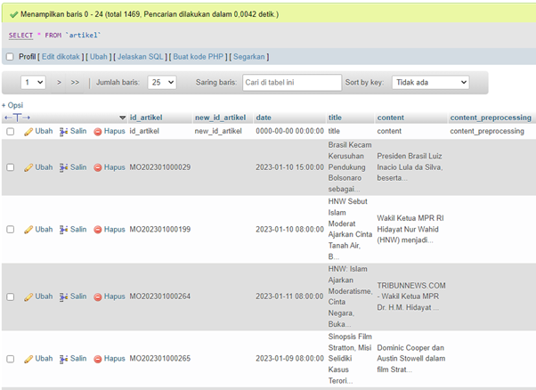Click Salin copy icon for row MO202301000199
This screenshot has height=390, width=536.
point(64,230)
